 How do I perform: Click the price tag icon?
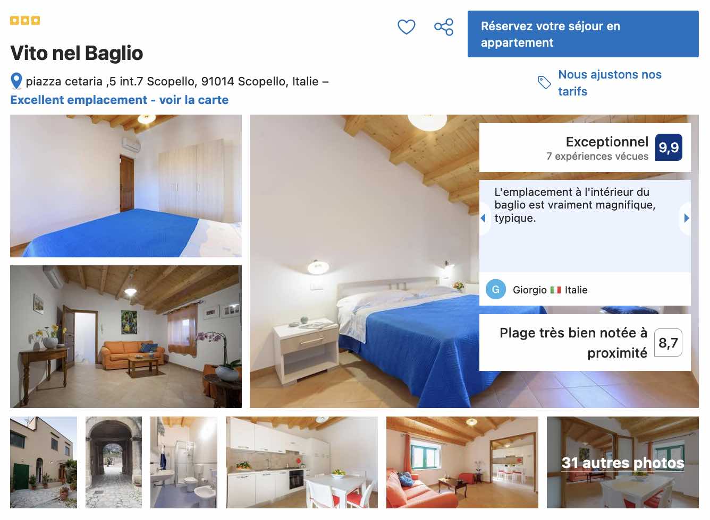click(x=544, y=82)
